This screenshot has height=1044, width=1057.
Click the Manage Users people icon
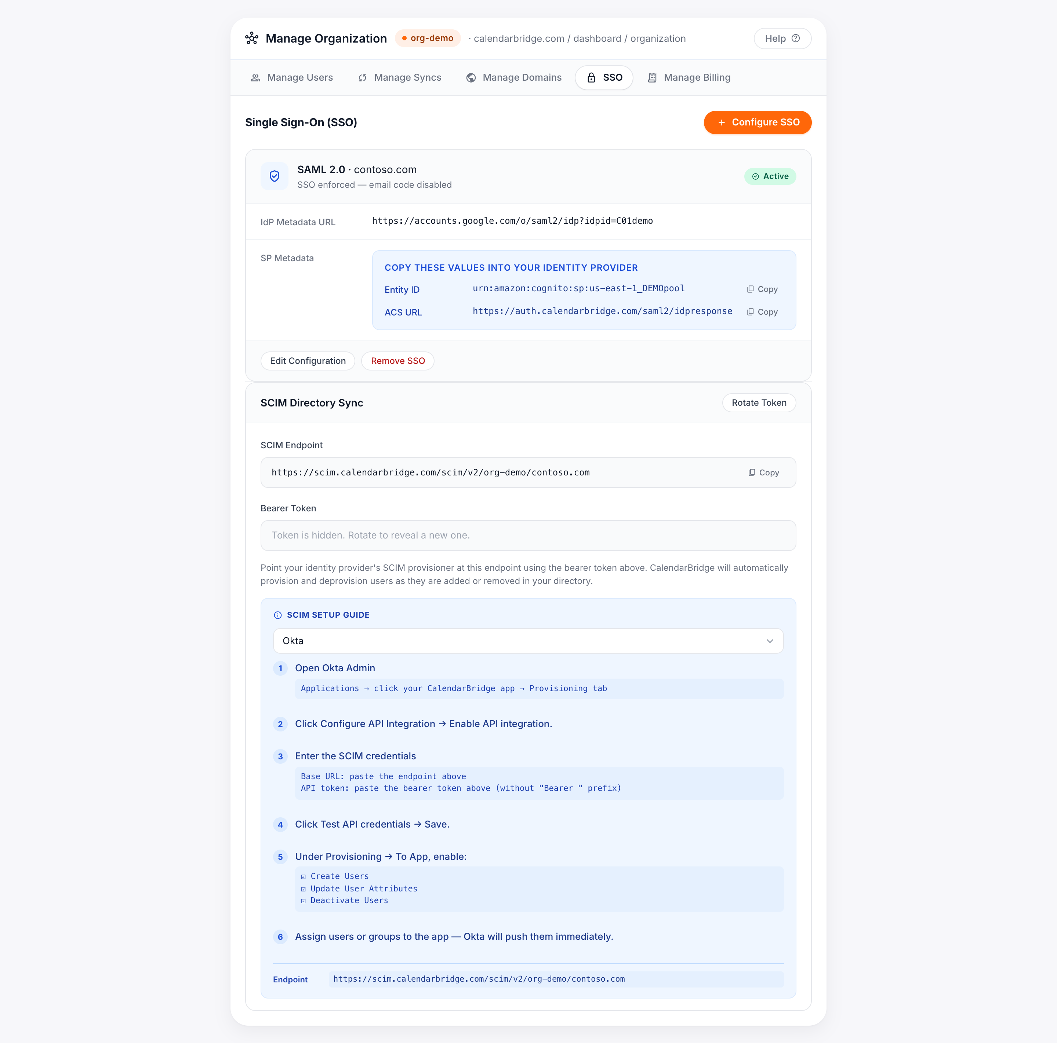(x=255, y=78)
